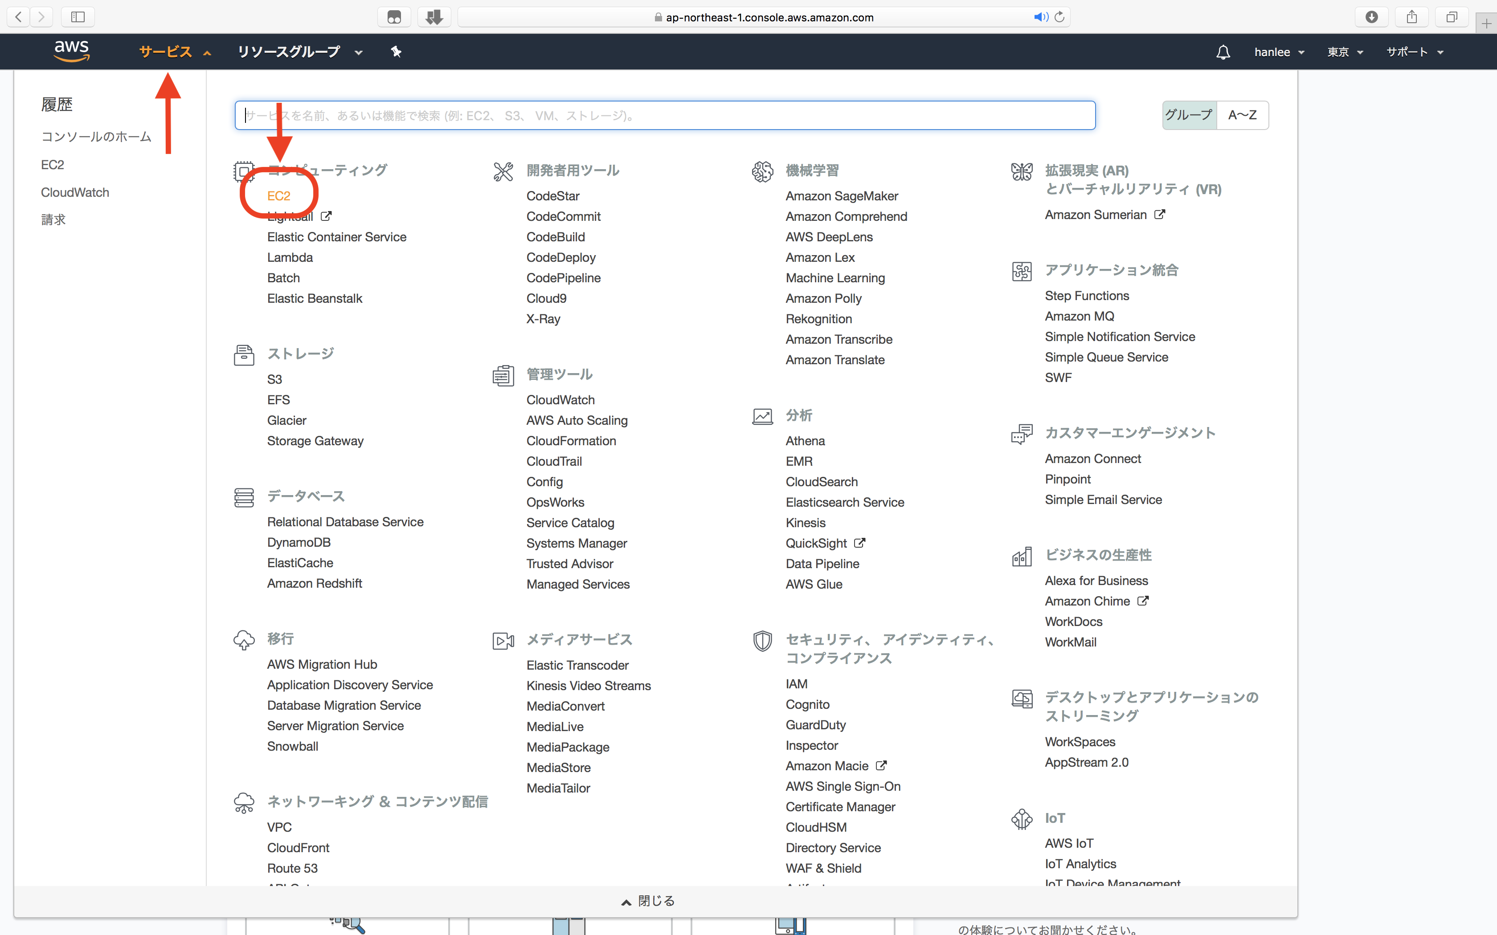The height and width of the screenshot is (935, 1497).
Task: Click the pin shortcut icon in navbar
Action: tap(397, 52)
